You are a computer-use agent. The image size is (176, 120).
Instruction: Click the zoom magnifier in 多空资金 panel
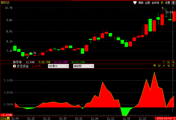(x=168, y=66)
